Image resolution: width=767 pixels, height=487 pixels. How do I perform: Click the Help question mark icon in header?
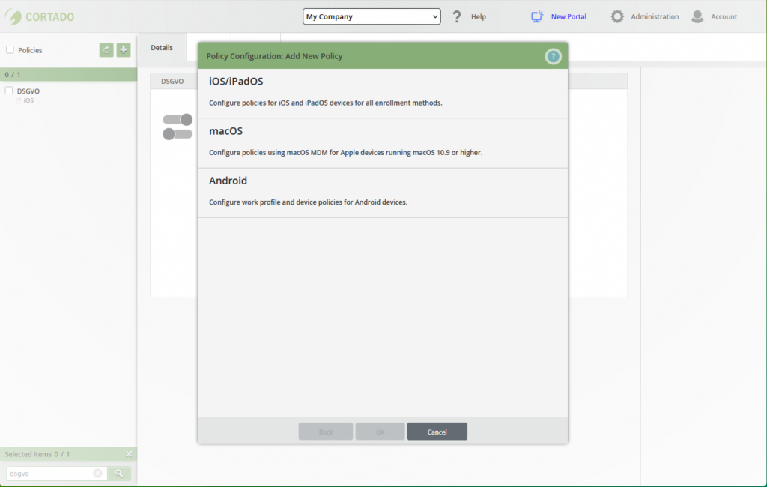click(x=457, y=16)
